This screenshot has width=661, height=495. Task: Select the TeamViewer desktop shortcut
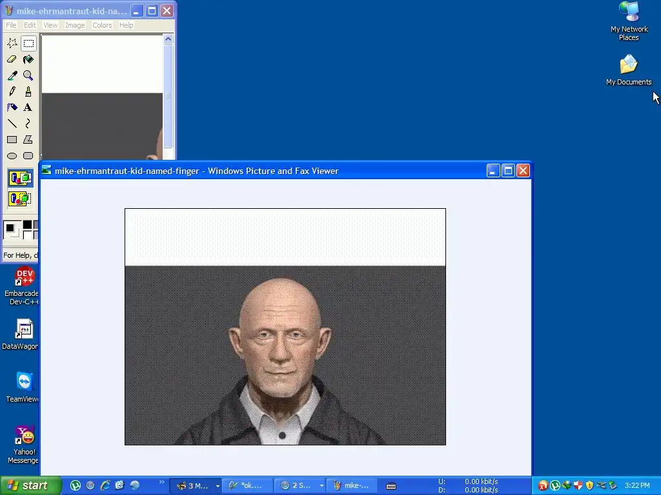[x=23, y=387]
